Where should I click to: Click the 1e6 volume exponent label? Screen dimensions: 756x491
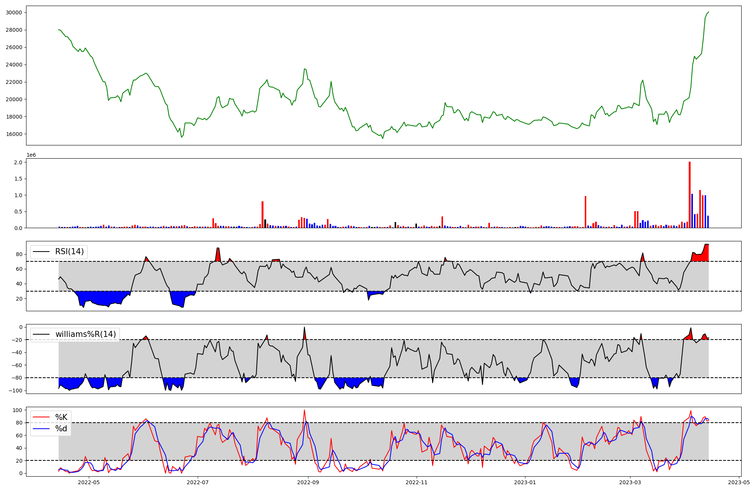tap(31, 155)
